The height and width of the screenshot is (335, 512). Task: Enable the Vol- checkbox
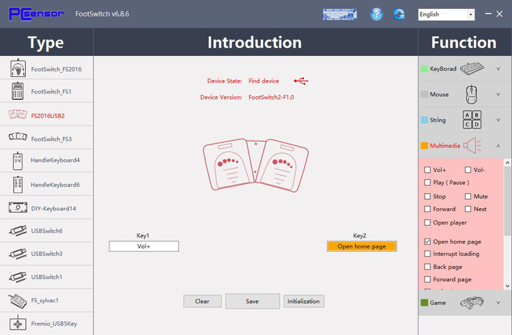[x=468, y=170]
